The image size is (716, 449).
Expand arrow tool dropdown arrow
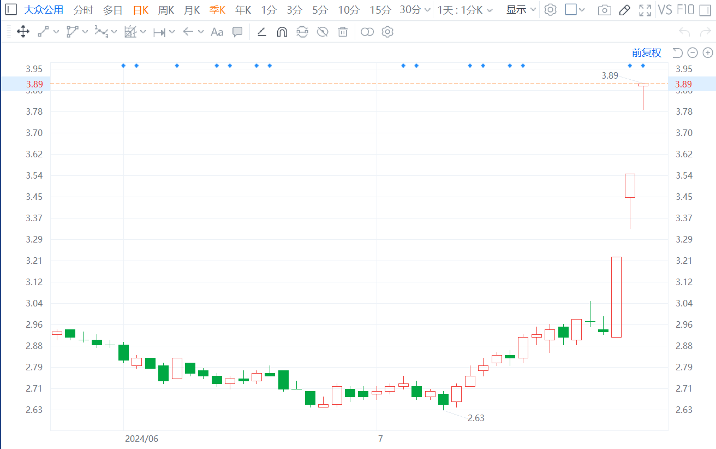[201, 32]
